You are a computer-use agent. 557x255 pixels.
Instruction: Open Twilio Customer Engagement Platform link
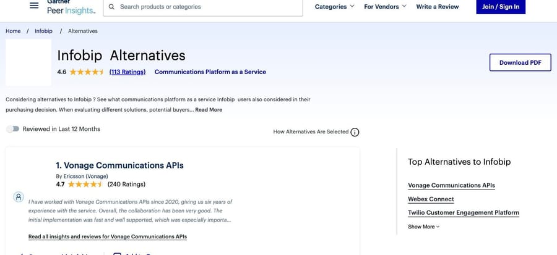(x=464, y=213)
